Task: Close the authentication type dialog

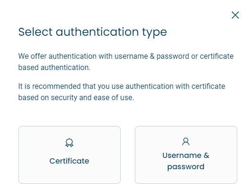Action: 235,15
